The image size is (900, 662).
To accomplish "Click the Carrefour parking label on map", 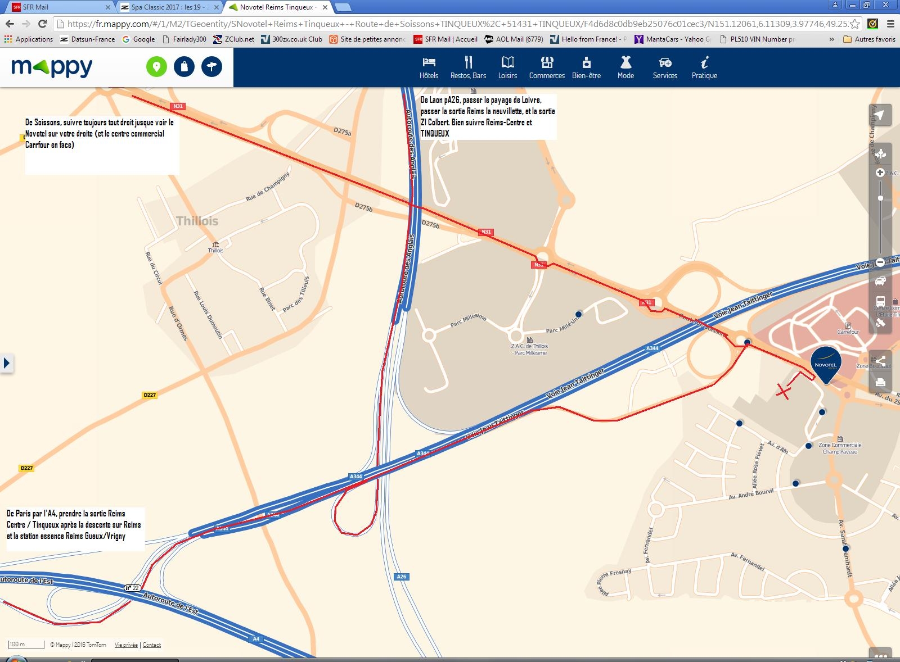I will (x=848, y=329).
